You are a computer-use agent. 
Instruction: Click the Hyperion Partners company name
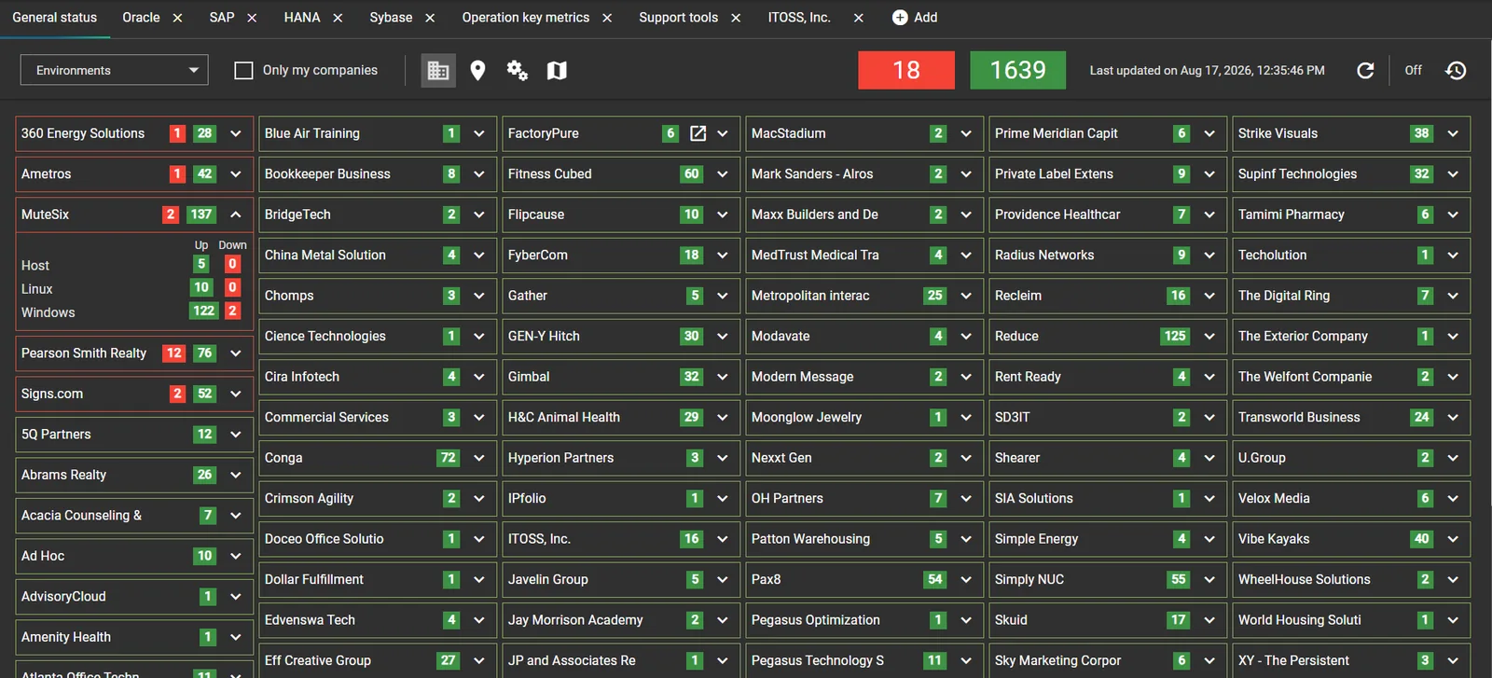[560, 458]
